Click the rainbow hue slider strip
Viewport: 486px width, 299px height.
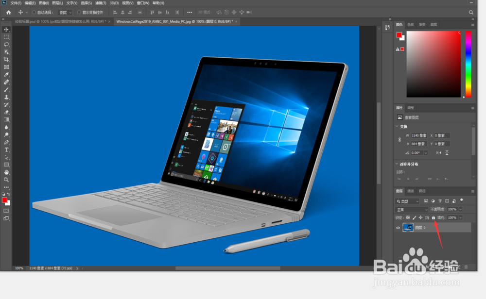pos(469,64)
